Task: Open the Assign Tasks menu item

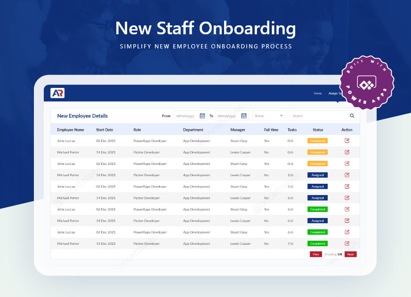Action: 334,94
